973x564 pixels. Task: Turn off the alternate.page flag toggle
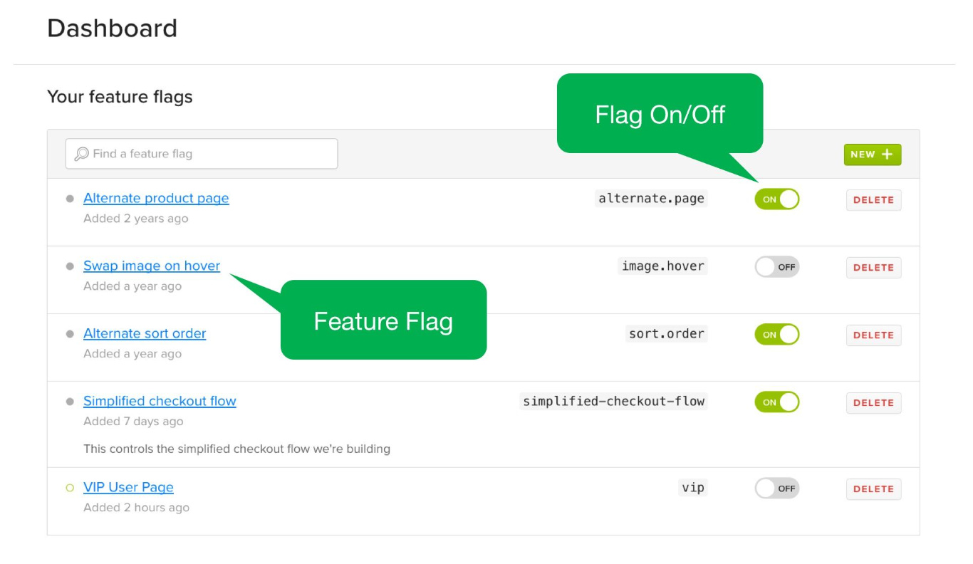[x=776, y=199]
